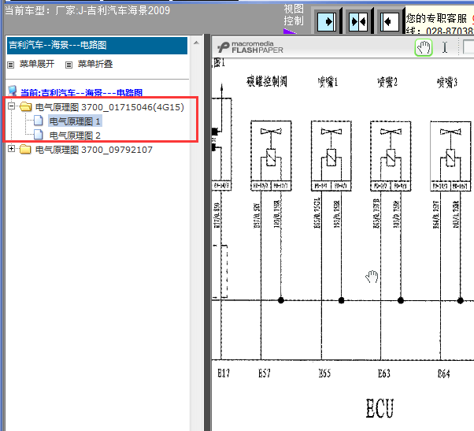Click the FlashPaper toolbar input box
474x431 pixels.
pos(468,47)
